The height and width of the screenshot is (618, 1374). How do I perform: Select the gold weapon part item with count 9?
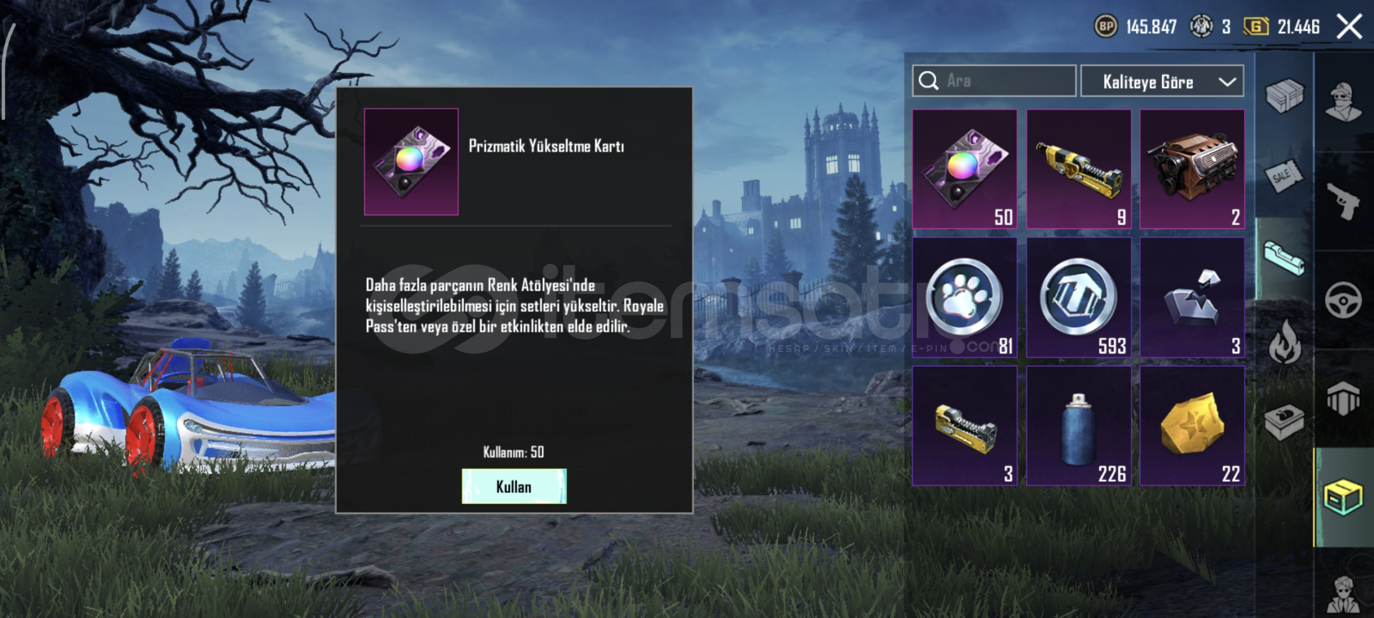(1079, 169)
